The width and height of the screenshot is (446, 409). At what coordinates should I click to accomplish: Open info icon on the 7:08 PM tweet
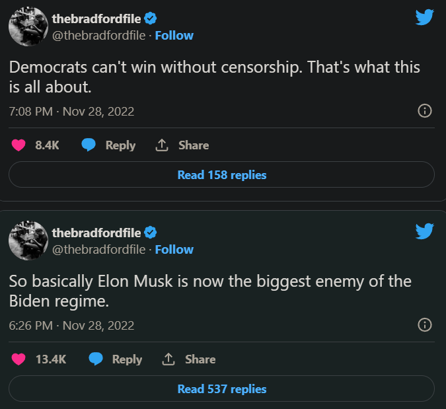(426, 111)
